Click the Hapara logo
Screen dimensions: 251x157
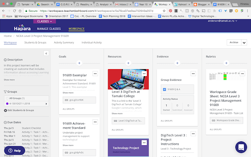coord(22,28)
